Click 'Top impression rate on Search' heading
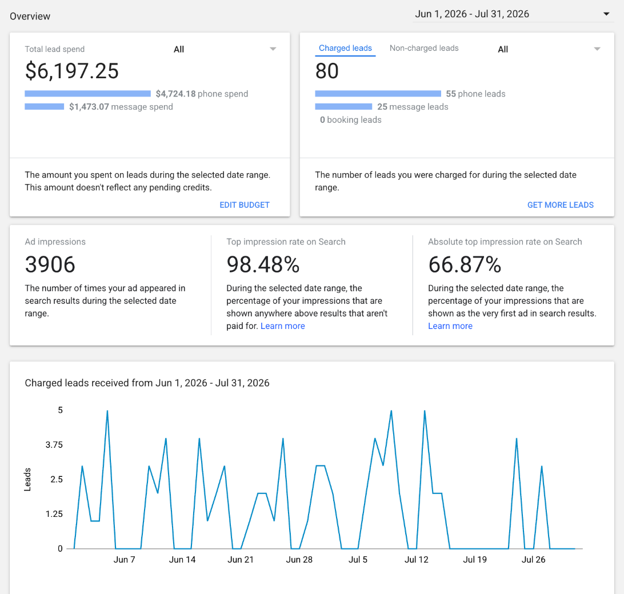The image size is (624, 594). (x=286, y=242)
